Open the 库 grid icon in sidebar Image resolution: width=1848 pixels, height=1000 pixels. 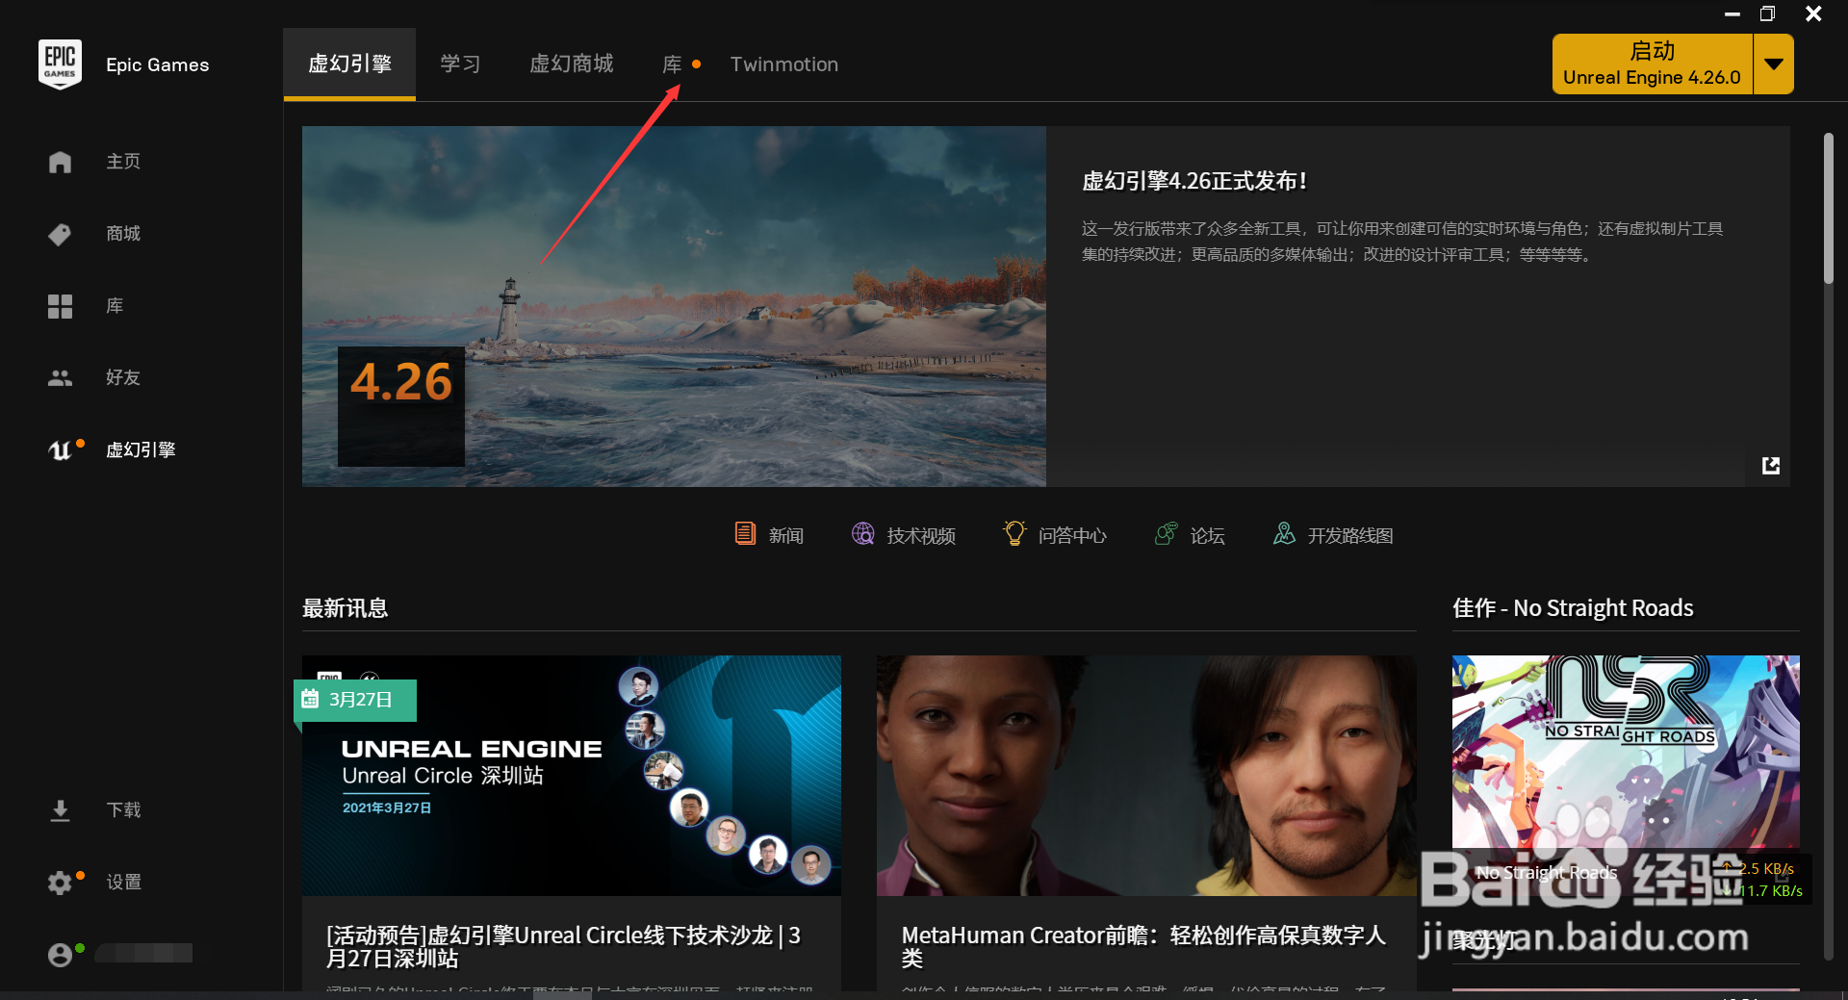pos(60,306)
